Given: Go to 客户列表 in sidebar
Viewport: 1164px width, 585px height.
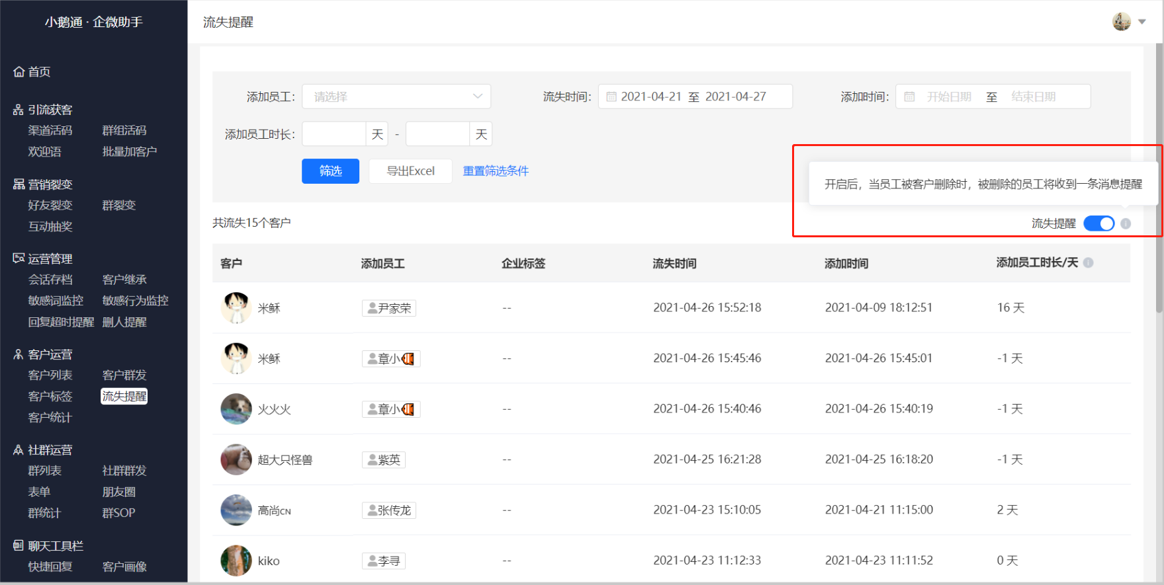Looking at the screenshot, I should click(x=50, y=375).
